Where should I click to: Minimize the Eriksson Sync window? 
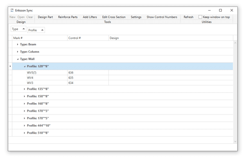[x=210, y=10]
